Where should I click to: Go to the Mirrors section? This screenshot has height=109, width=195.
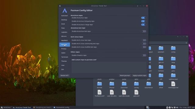65,36
